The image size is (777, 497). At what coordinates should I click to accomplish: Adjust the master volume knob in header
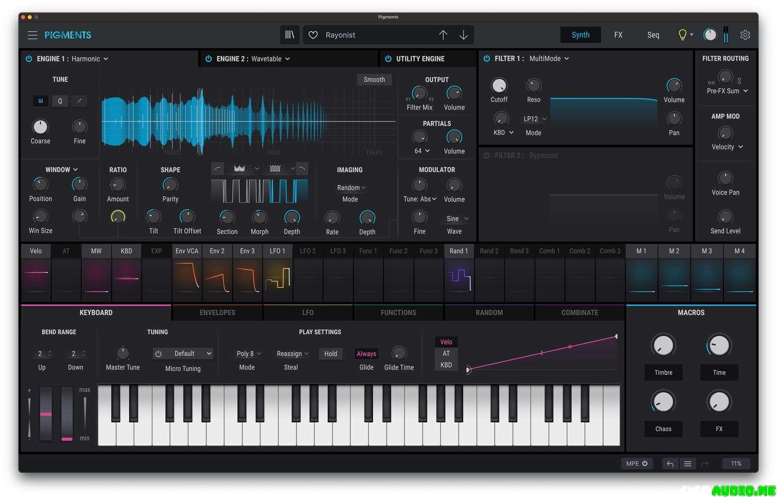[710, 35]
